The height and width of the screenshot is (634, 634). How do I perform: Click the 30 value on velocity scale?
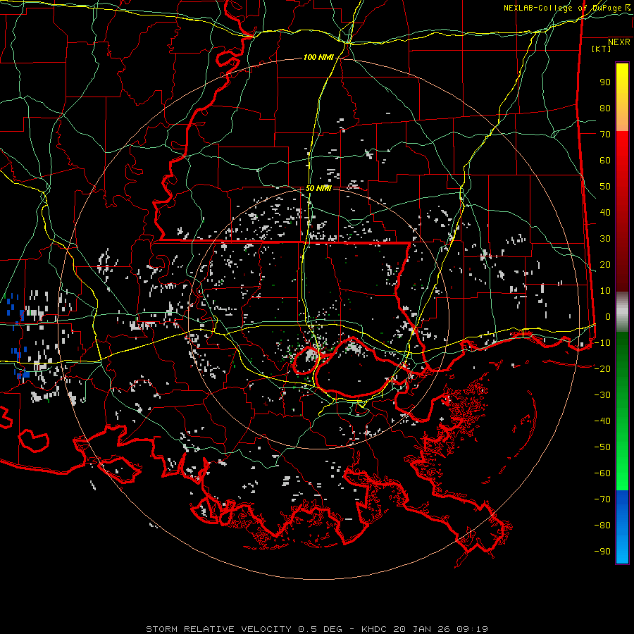pyautogui.click(x=605, y=239)
